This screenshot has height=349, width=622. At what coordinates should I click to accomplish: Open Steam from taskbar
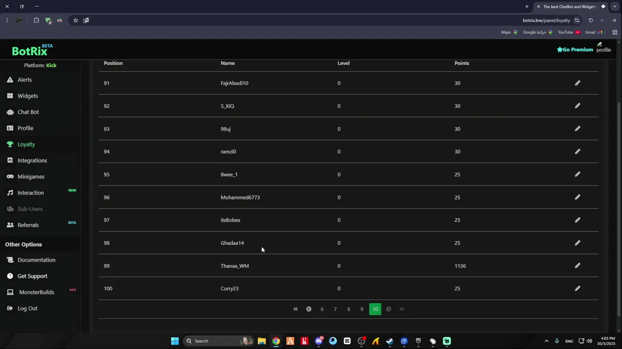coord(390,341)
